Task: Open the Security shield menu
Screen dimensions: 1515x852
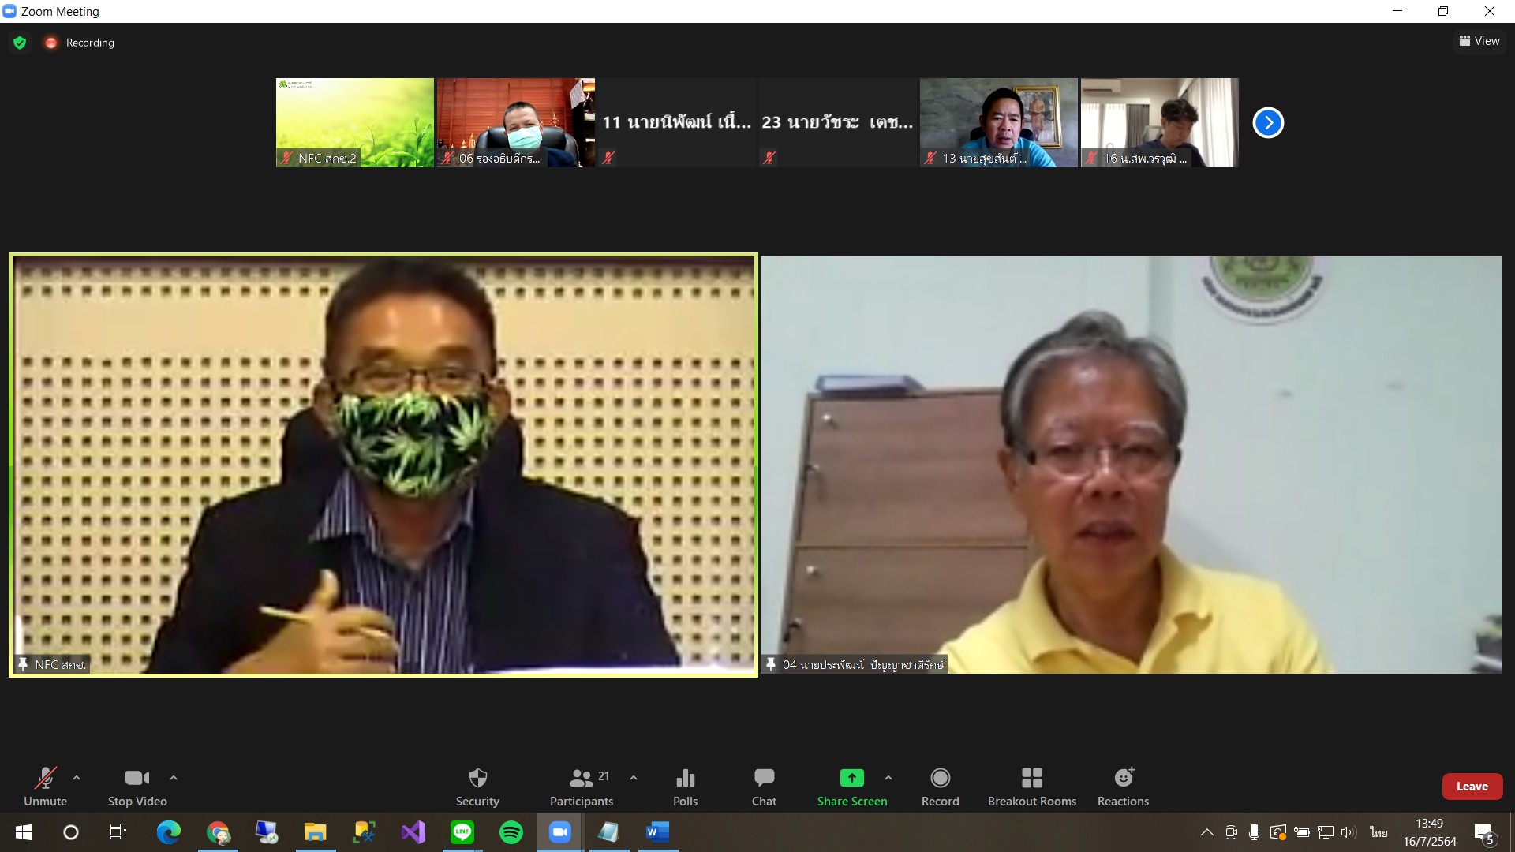Action: click(x=477, y=787)
